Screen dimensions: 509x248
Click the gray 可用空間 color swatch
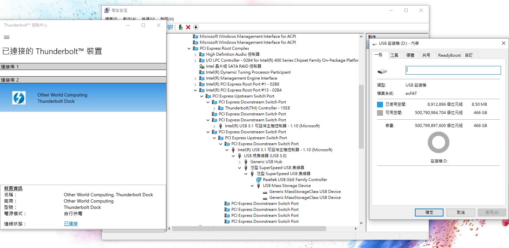pyautogui.click(x=380, y=113)
